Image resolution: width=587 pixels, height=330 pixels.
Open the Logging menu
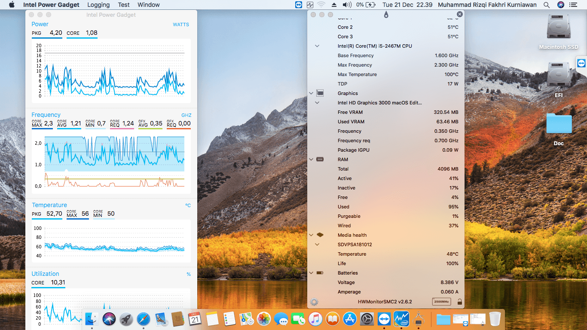(x=98, y=5)
